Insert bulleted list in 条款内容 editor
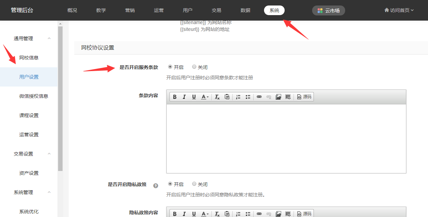 coord(248,97)
